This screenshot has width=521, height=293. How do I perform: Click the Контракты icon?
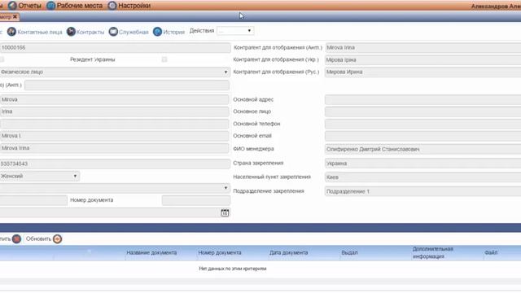pos(71,32)
